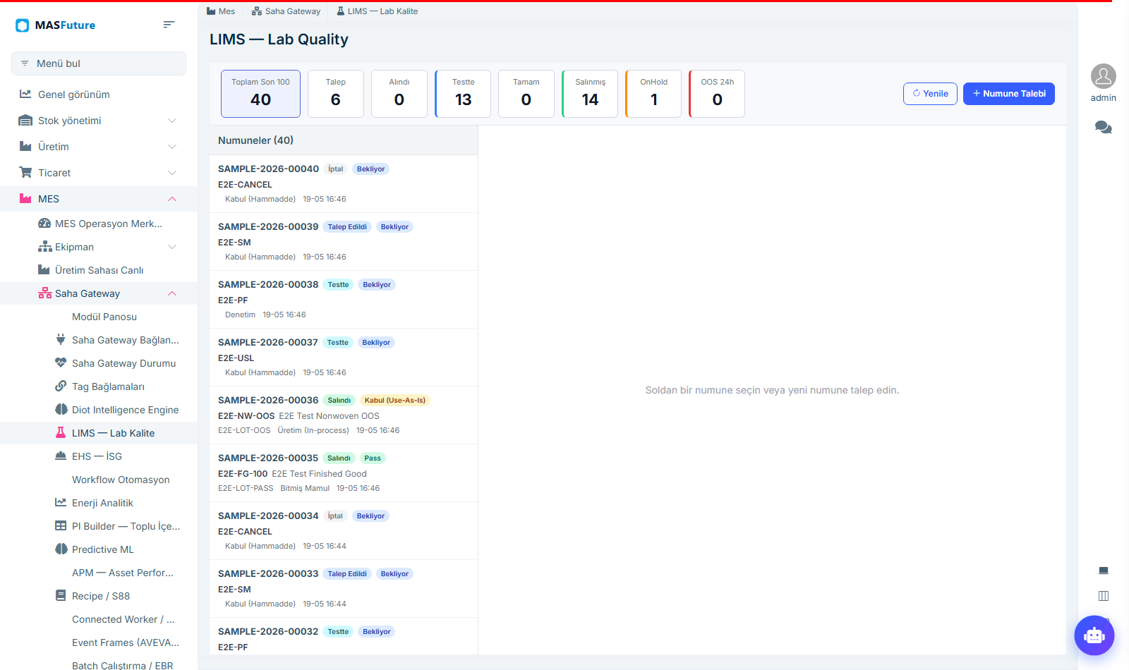
Task: Select sample SAMPLE-2026-00034
Action: (x=344, y=531)
